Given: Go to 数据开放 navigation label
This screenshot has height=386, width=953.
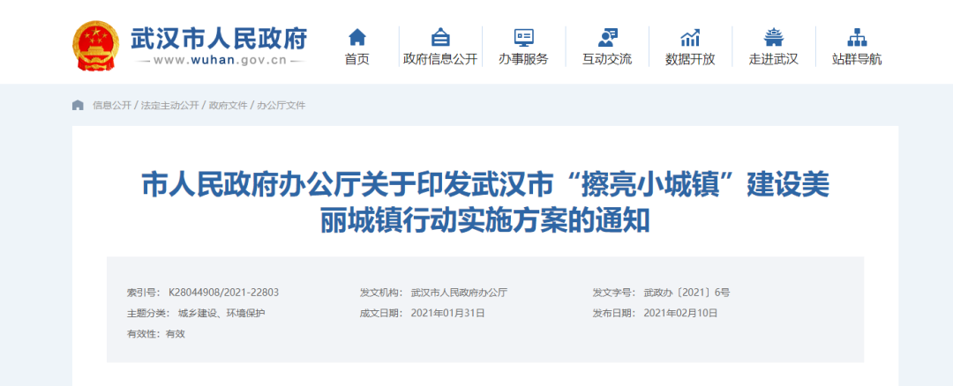Looking at the screenshot, I should (690, 59).
